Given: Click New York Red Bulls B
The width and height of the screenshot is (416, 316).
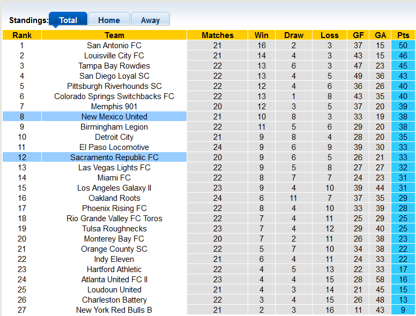Looking at the screenshot, I should pos(114,310).
